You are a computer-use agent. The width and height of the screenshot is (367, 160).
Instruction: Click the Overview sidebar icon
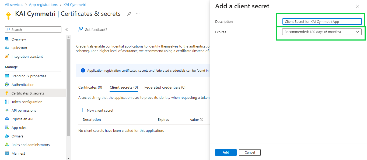pyautogui.click(x=7, y=39)
